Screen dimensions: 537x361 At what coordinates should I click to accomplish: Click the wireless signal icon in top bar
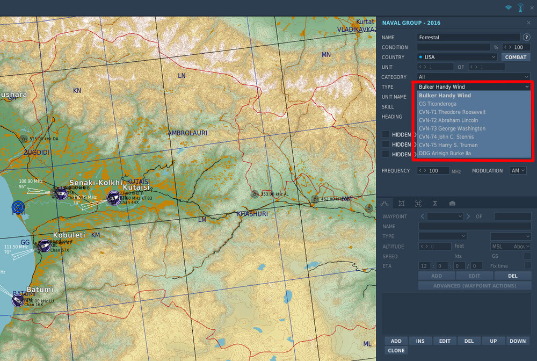coord(508,8)
